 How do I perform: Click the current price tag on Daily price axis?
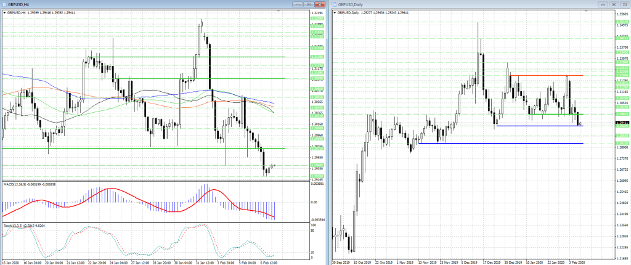pos(621,123)
